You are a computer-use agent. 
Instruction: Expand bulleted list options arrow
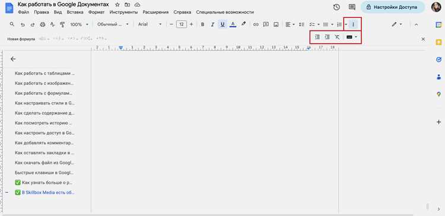point(332,25)
